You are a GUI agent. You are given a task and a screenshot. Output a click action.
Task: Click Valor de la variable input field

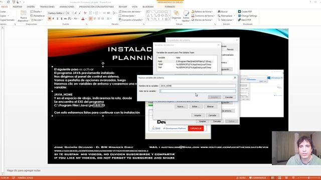[198, 91]
